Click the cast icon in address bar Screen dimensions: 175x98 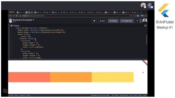pyautogui.click(x=131, y=16)
